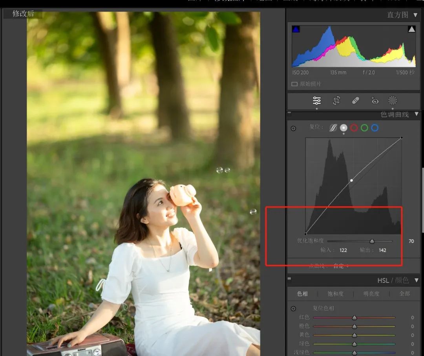
Task: Select the parametric curve icon
Action: [333, 128]
